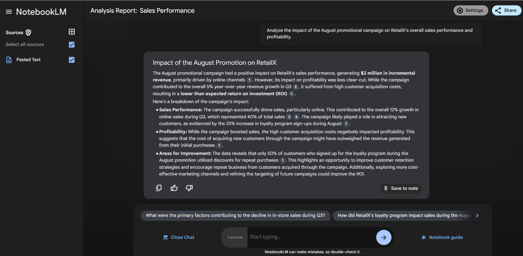The height and width of the screenshot is (256, 523).
Task: Open citation 1 after "initial purchases"
Action: [x=219, y=145]
